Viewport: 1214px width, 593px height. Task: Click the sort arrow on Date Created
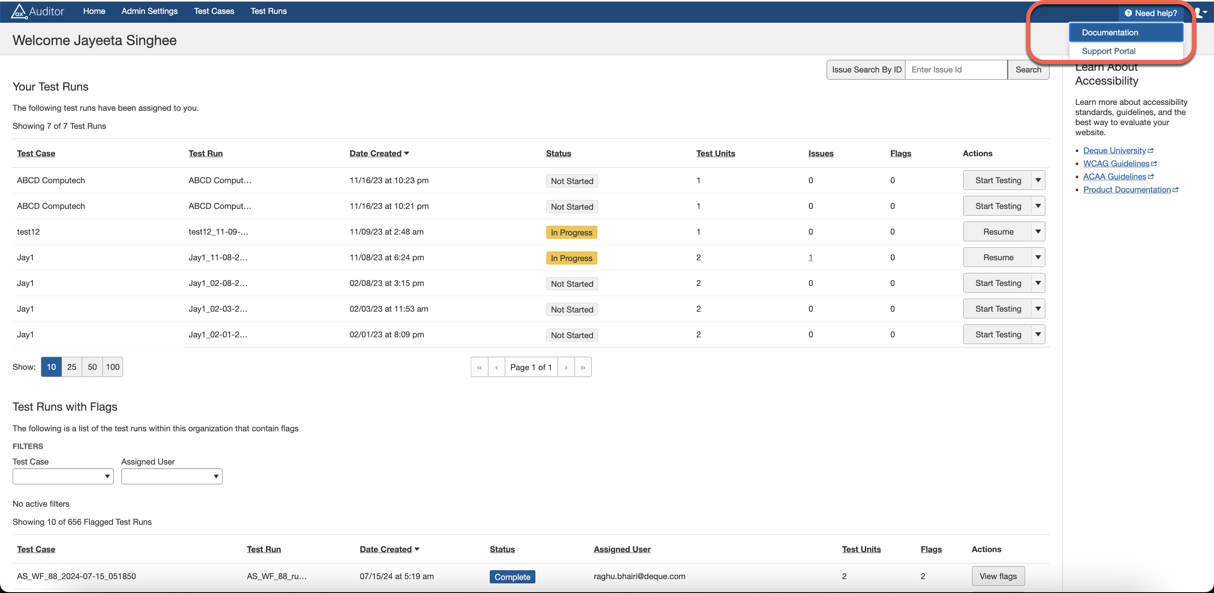[x=407, y=153]
